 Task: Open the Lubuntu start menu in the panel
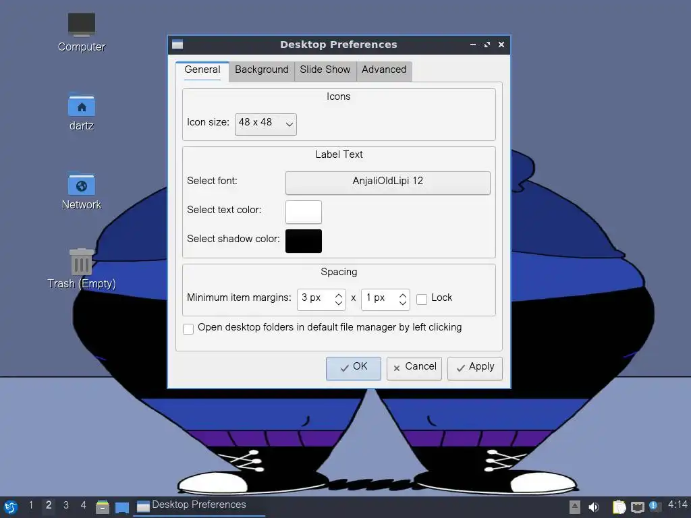pyautogui.click(x=10, y=507)
